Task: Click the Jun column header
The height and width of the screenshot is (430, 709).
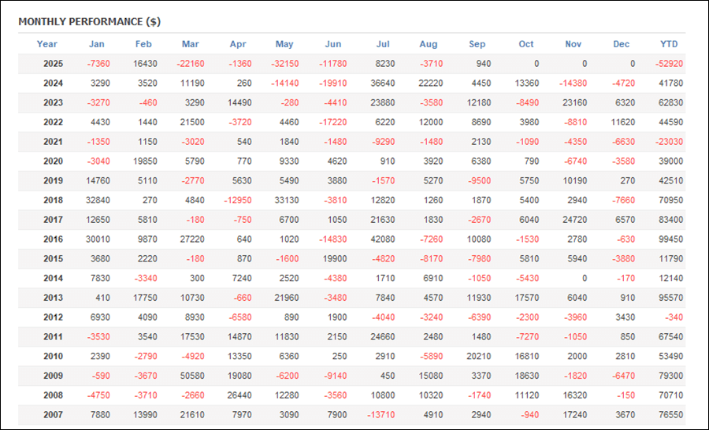Action: [333, 44]
